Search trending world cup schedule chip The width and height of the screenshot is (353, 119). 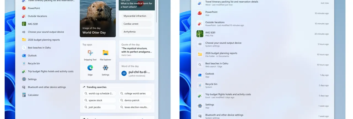(100, 93)
